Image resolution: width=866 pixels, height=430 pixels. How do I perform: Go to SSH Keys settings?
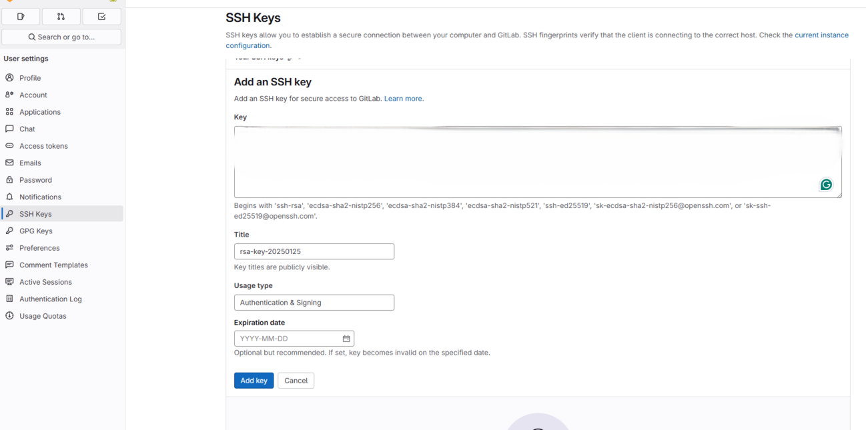coord(62,214)
